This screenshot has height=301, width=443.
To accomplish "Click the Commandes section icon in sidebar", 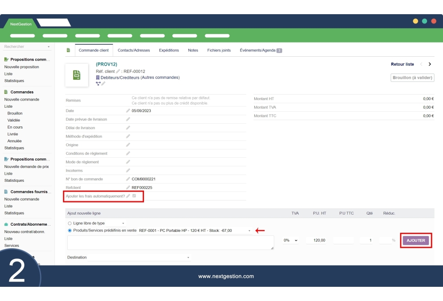I will [x=5, y=92].
